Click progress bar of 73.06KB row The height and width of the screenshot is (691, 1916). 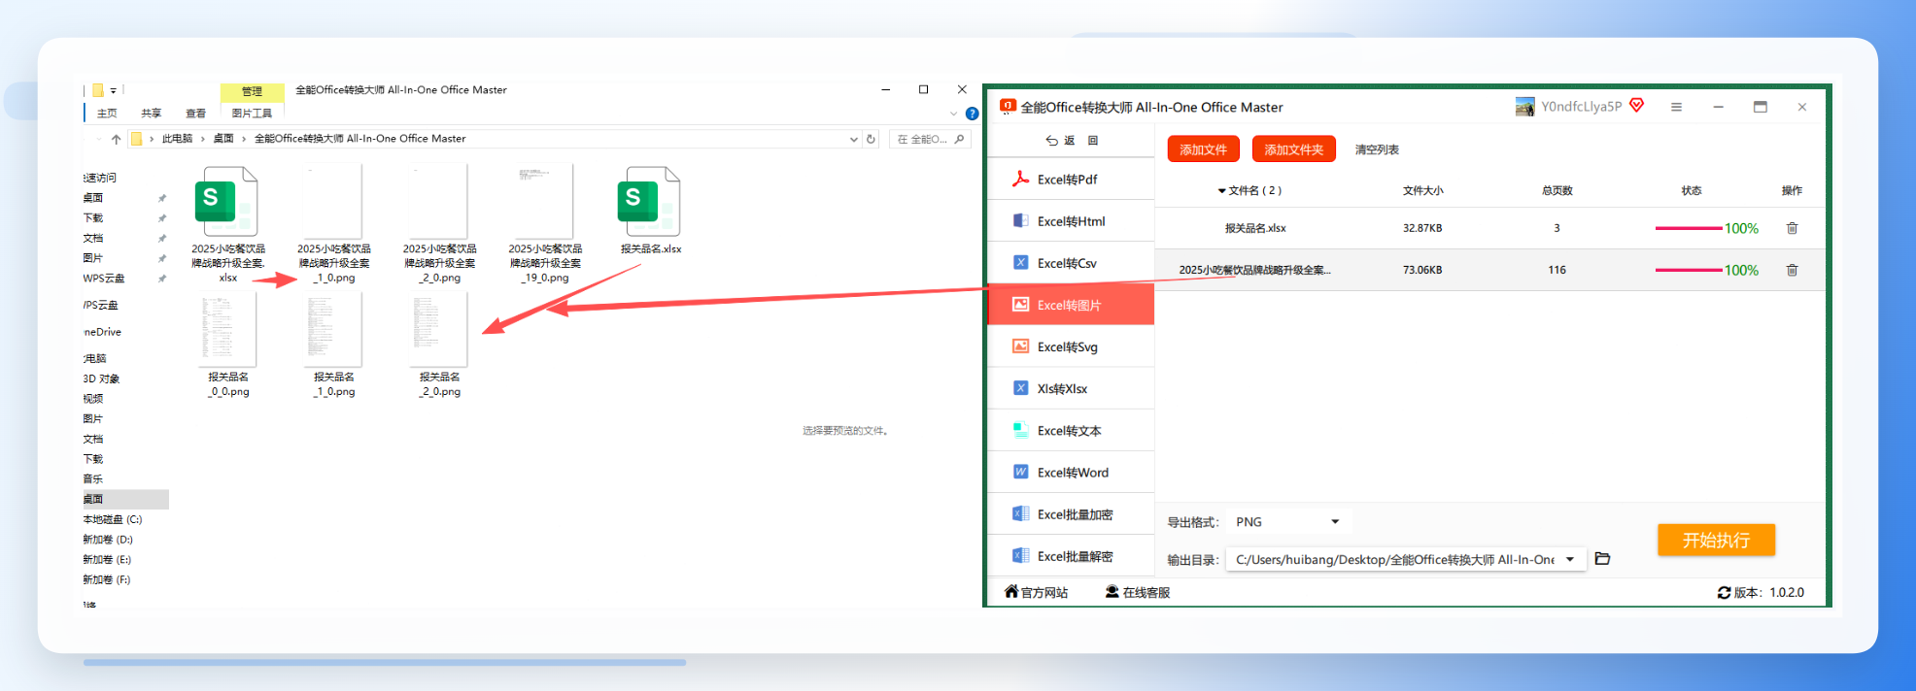pyautogui.click(x=1689, y=270)
